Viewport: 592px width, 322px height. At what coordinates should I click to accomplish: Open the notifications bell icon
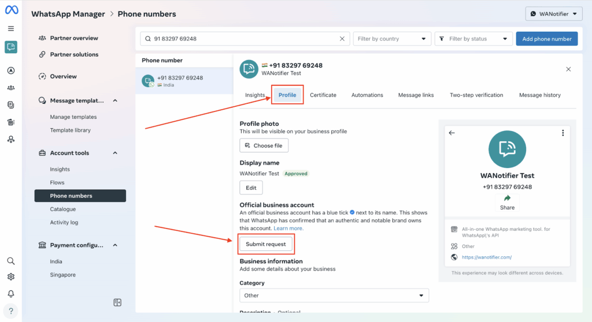point(11,294)
